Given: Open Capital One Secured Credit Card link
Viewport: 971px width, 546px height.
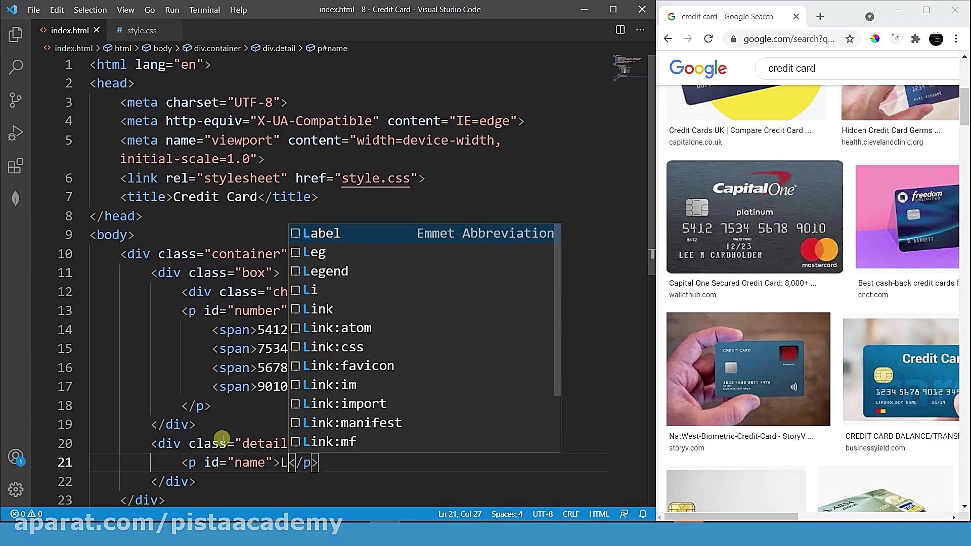Looking at the screenshot, I should click(x=742, y=283).
